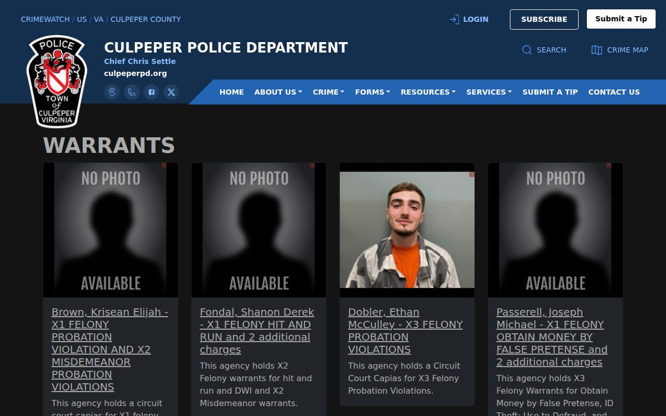Open Brown, Krisean Elijah warrant link
Image resolution: width=666 pixels, height=416 pixels.
point(110,349)
